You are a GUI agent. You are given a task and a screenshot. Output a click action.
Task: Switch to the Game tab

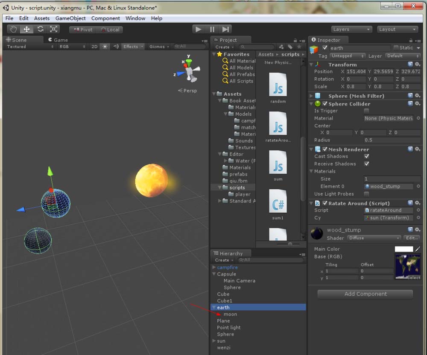58,40
